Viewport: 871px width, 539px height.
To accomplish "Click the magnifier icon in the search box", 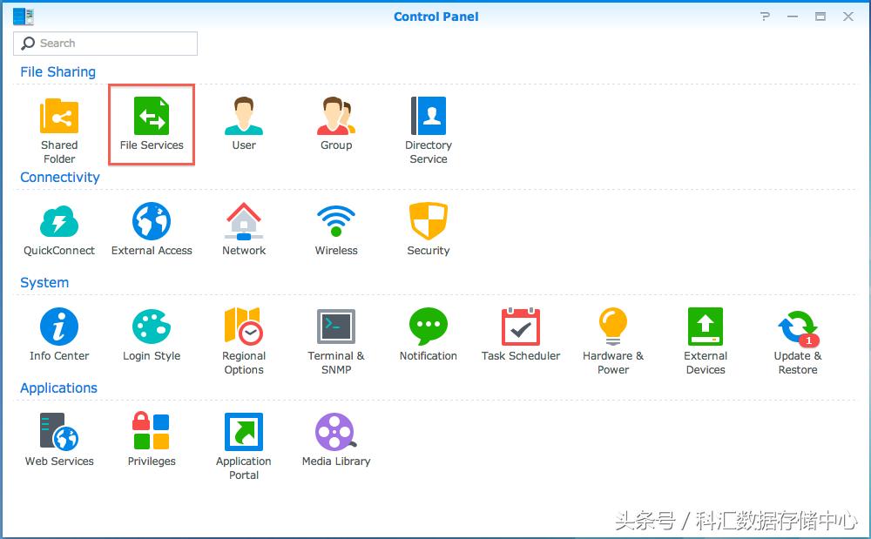I will click(28, 44).
